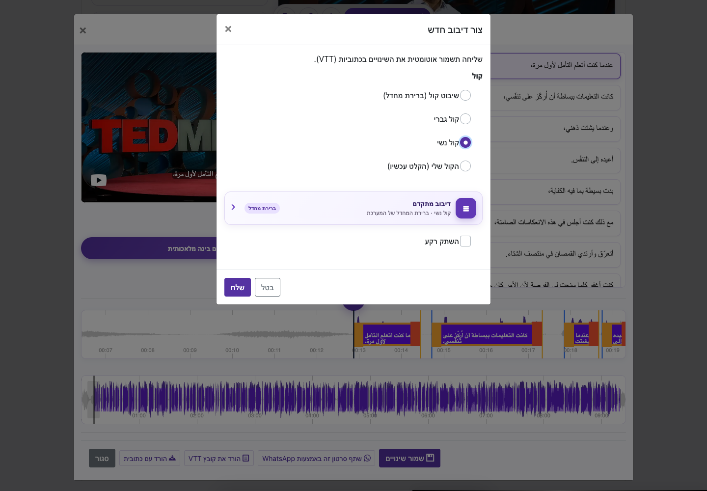The width and height of the screenshot is (707, 491).
Task: Select the קול נשי radio option
Action: click(465, 142)
